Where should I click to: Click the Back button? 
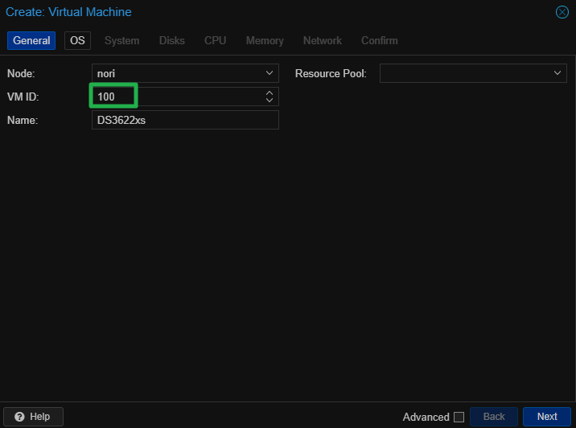pyautogui.click(x=493, y=417)
